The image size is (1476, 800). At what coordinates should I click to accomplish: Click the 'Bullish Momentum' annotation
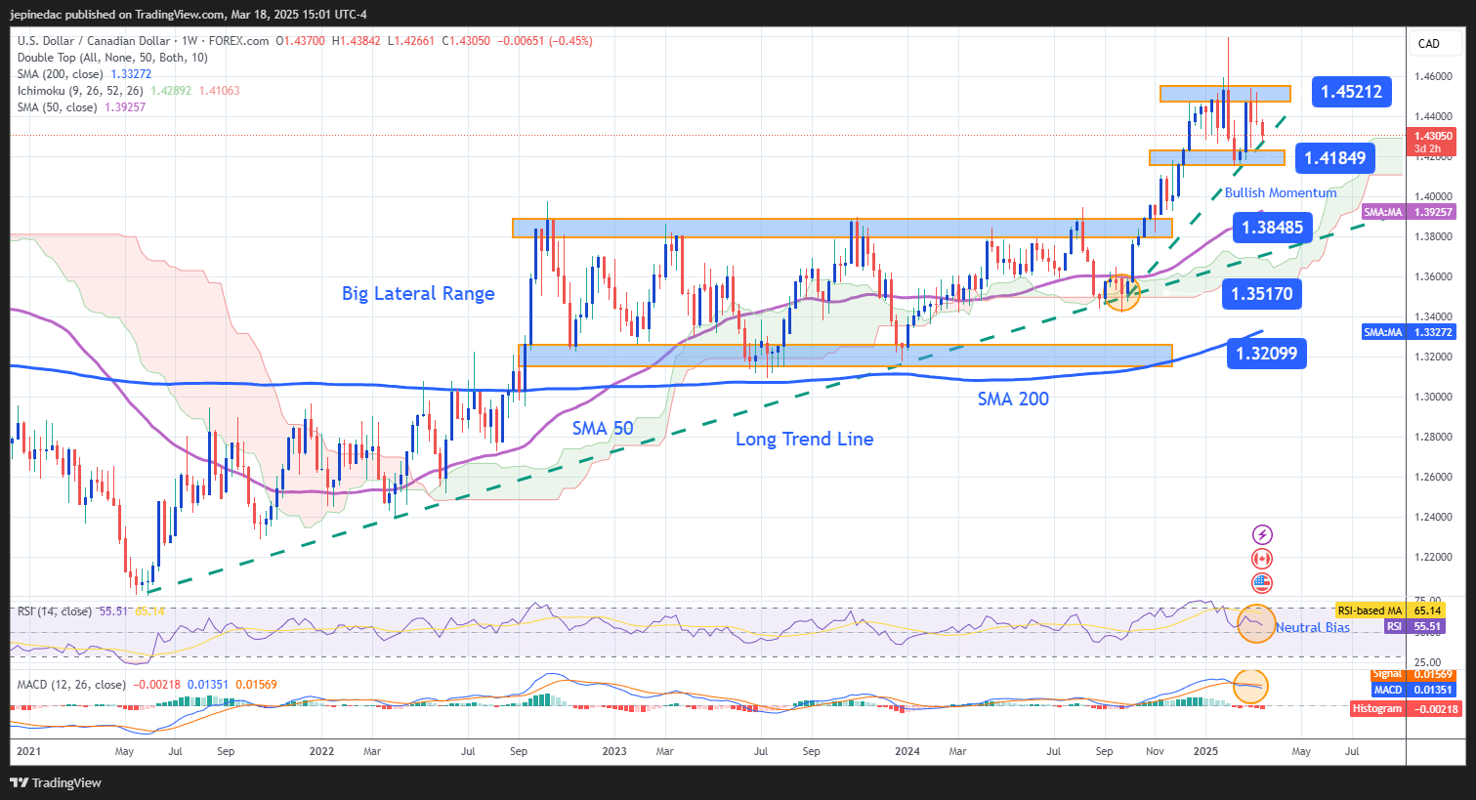click(1281, 192)
